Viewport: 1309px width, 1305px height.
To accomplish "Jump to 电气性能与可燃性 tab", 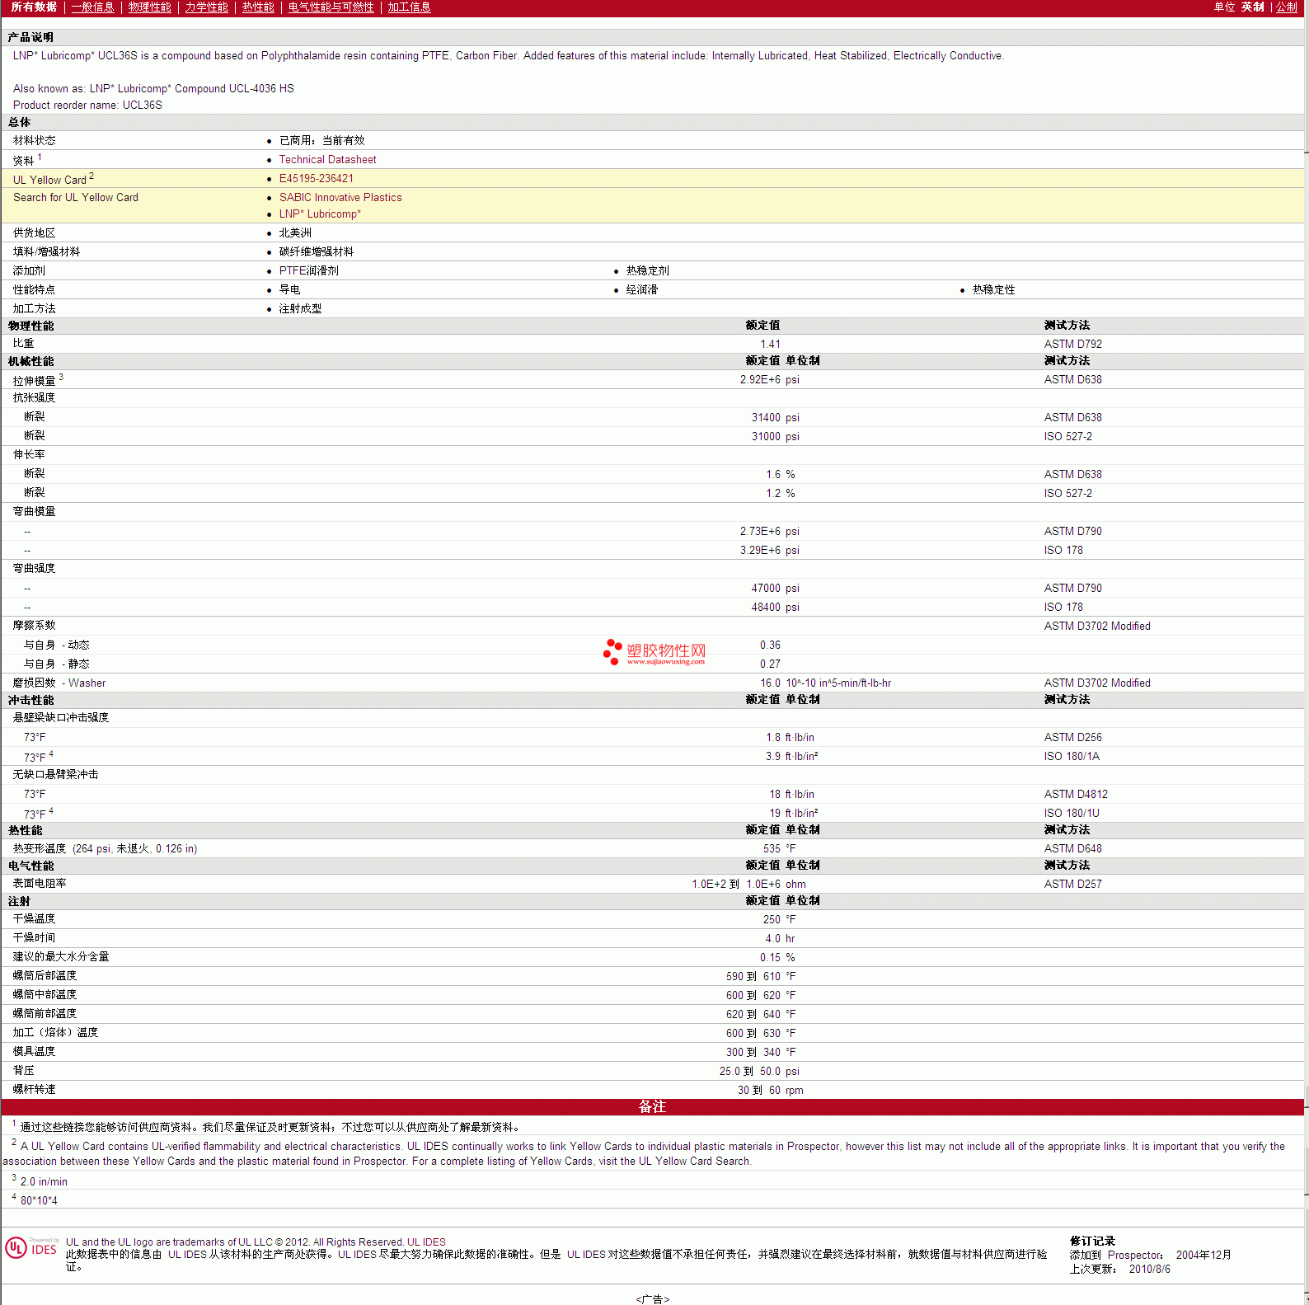I will click(331, 7).
